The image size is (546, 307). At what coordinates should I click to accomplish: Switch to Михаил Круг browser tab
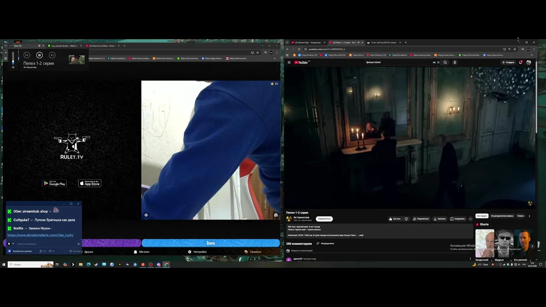308,43
